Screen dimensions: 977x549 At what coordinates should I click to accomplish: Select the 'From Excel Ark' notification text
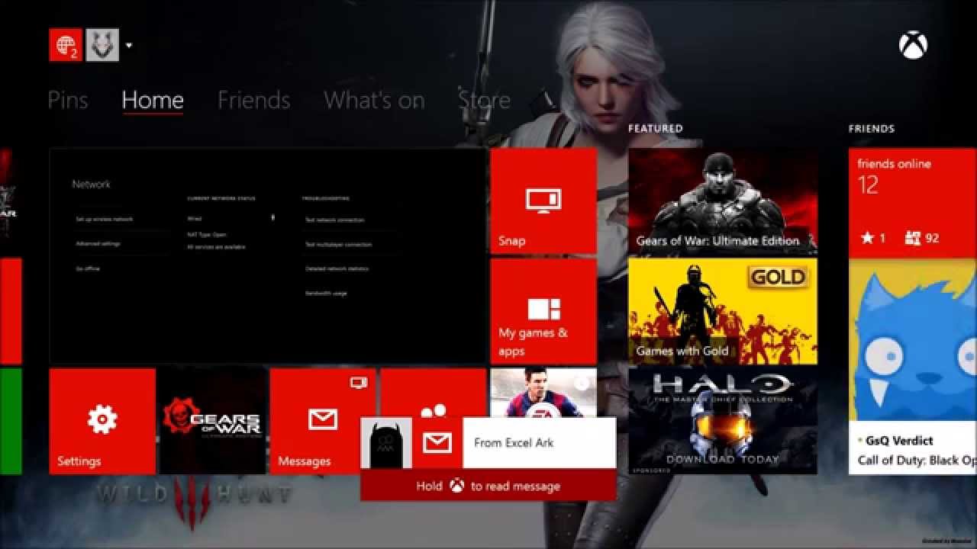coord(514,442)
